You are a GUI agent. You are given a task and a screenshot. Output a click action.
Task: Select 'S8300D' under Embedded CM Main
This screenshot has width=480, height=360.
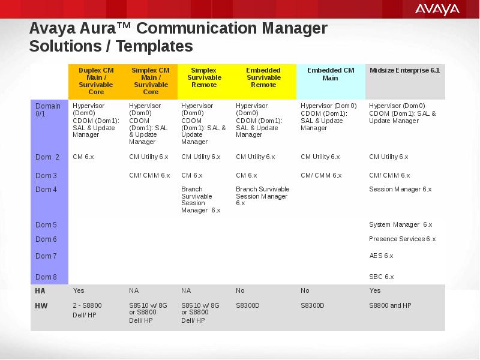312,306
